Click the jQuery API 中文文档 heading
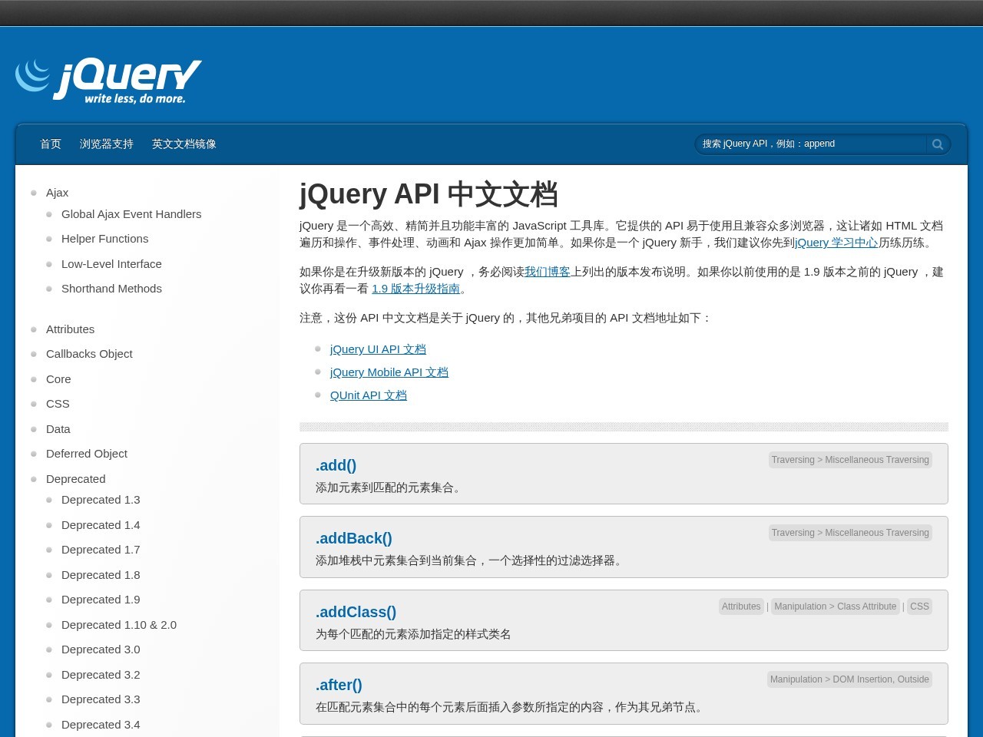This screenshot has width=983, height=737. 429,194
